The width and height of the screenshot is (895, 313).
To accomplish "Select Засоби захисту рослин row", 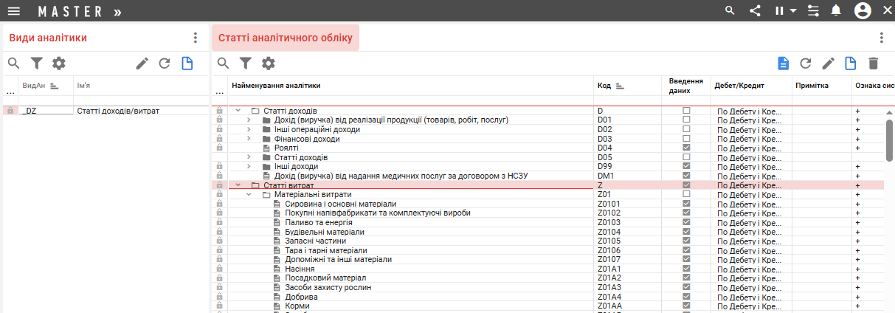I will 549,287.
